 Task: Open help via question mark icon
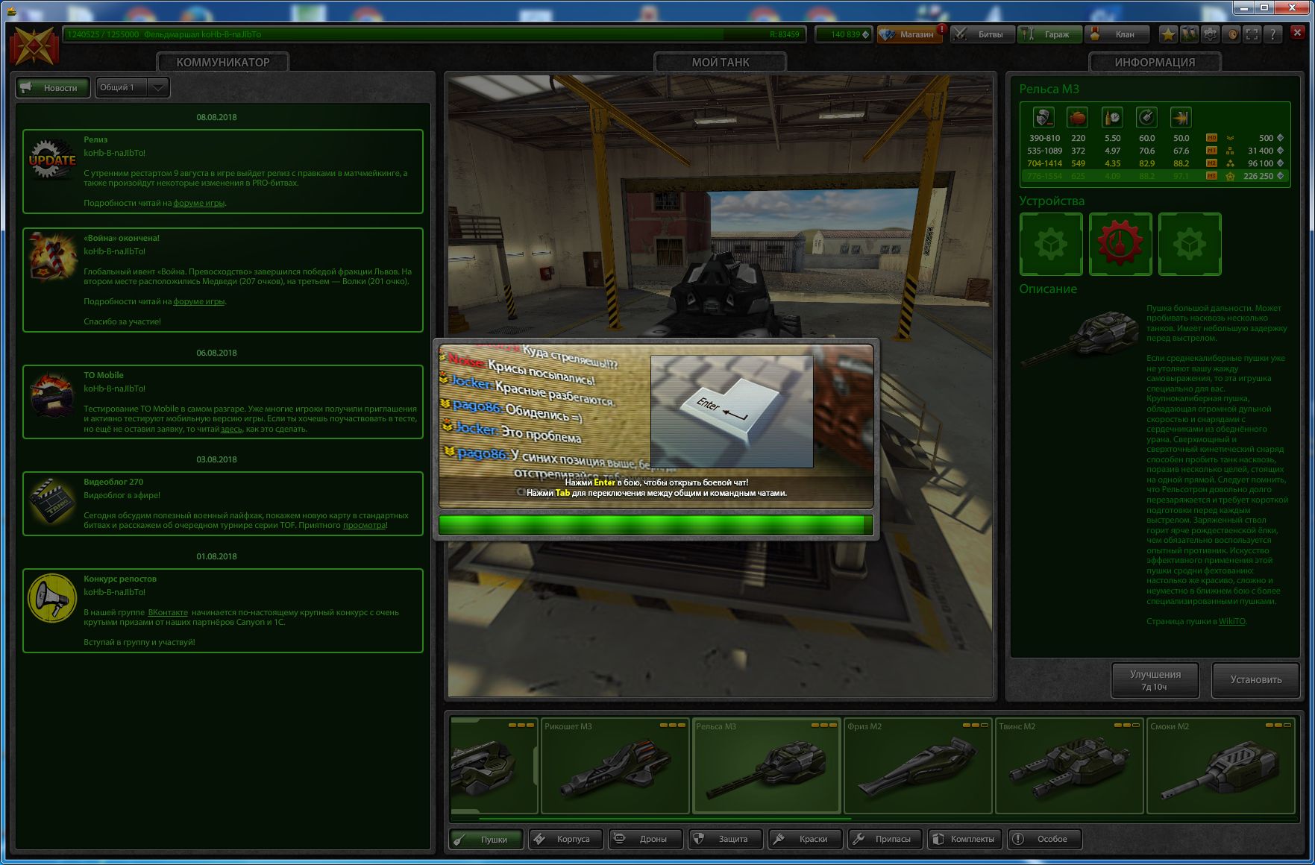pos(1273,34)
